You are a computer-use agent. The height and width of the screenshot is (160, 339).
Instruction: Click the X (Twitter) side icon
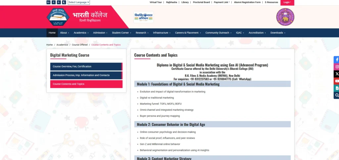pyautogui.click(x=337, y=74)
